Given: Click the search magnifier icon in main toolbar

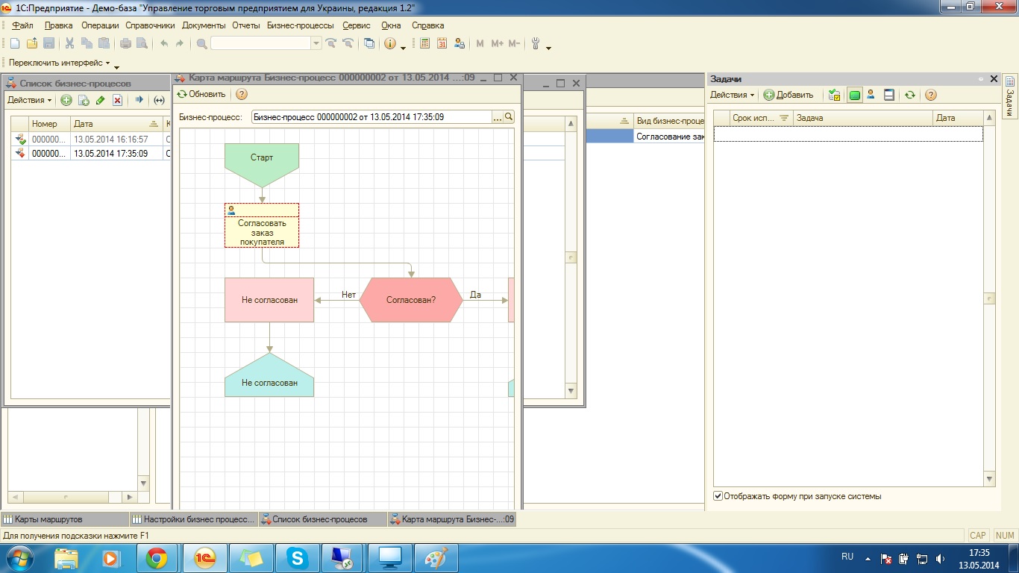Looking at the screenshot, I should [x=201, y=44].
